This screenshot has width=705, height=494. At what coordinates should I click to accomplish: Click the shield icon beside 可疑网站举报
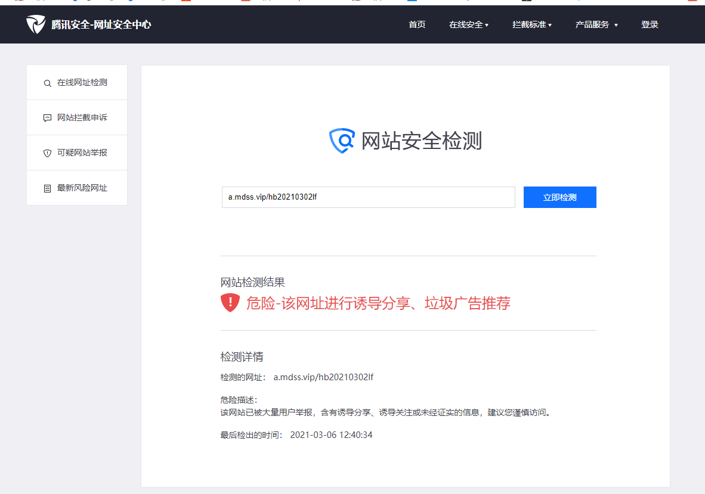[x=47, y=153]
